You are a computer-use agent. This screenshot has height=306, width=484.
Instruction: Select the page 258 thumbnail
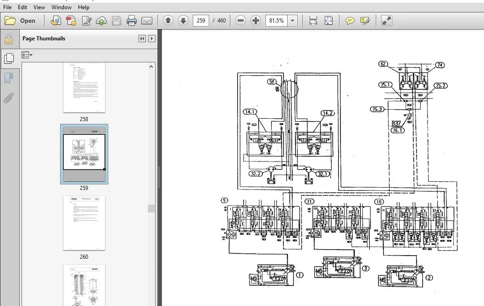[84, 87]
